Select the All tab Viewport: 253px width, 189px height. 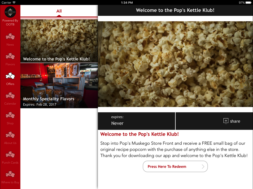[x=59, y=11]
